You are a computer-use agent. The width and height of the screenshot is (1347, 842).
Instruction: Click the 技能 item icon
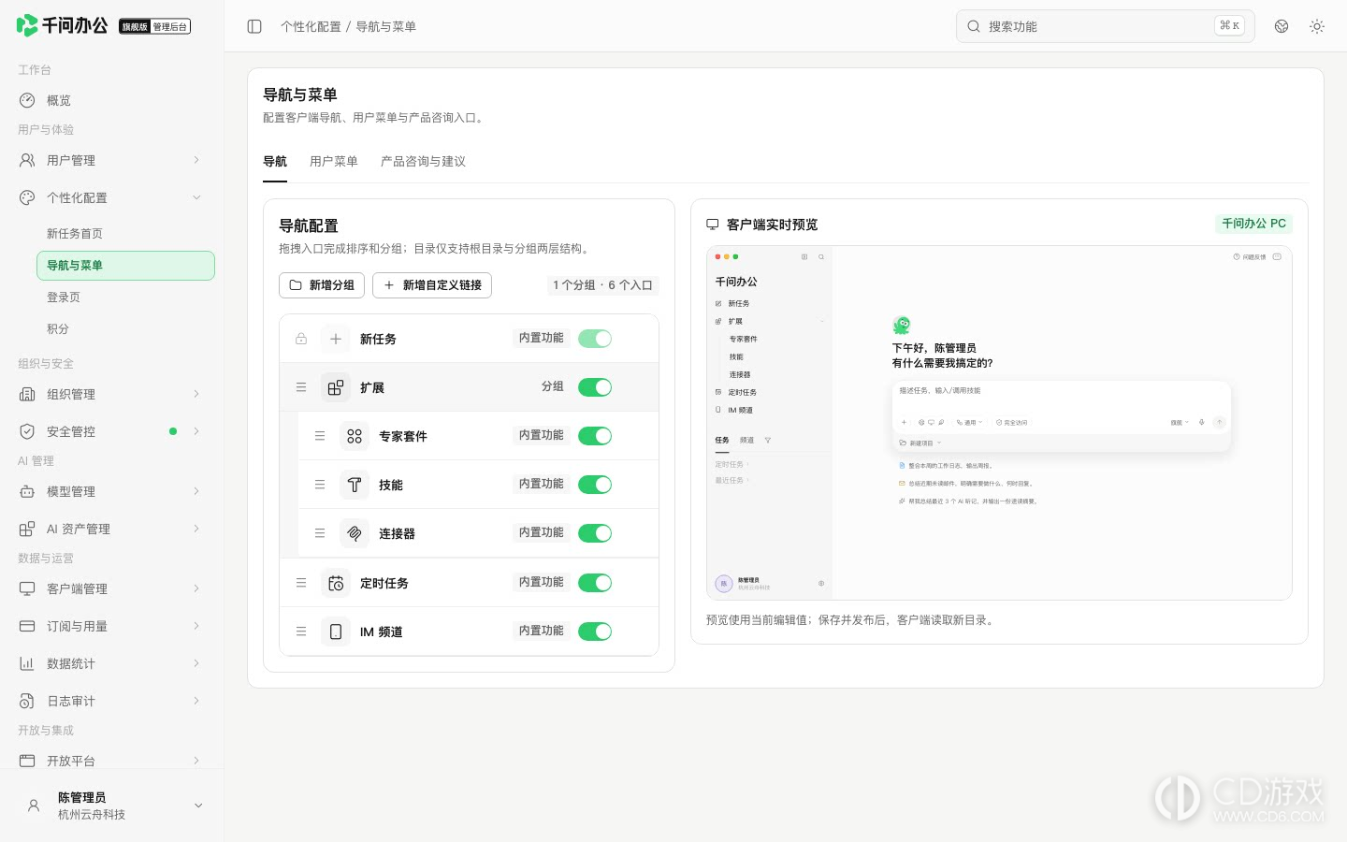(355, 485)
